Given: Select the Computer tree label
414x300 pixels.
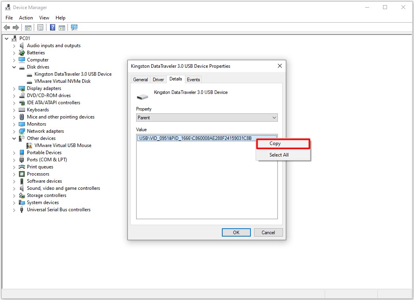Looking at the screenshot, I should click(38, 60).
